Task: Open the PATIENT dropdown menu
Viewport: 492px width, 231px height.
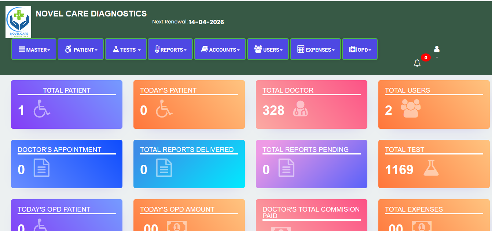Action: 81,49
